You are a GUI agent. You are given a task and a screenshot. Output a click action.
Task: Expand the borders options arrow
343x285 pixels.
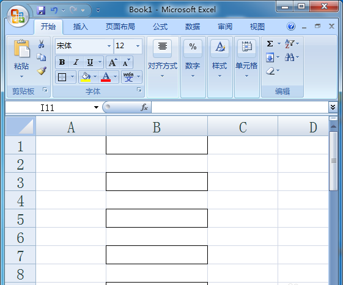72,77
